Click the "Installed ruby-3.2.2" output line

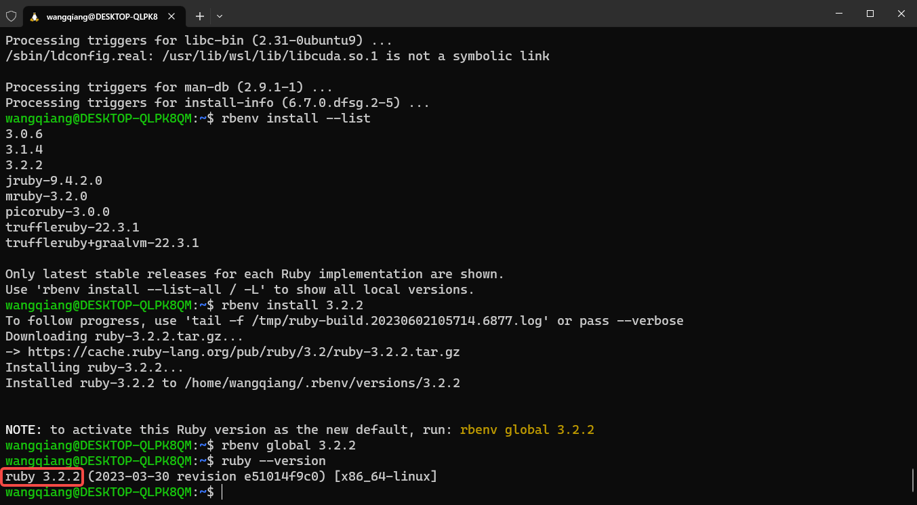pyautogui.click(x=232, y=383)
